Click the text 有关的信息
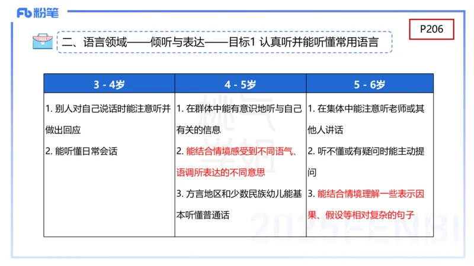This screenshot has width=474, height=266. 198,130
